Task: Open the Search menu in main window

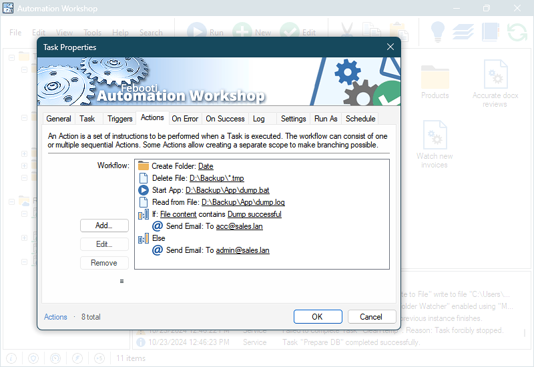Action: [x=151, y=33]
